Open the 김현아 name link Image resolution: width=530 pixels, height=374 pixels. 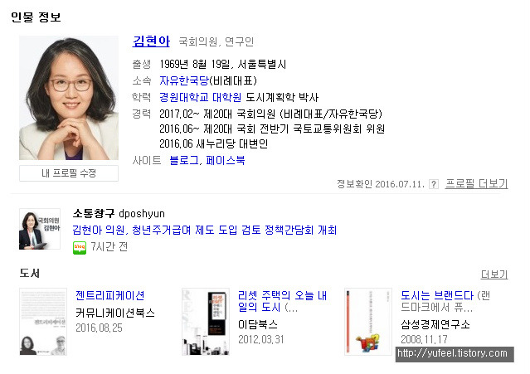coord(151,41)
